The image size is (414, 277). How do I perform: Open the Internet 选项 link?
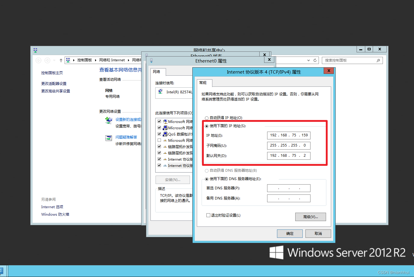coord(52,207)
